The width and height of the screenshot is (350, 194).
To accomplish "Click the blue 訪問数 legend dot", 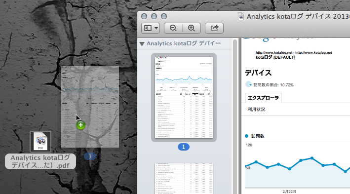I will (246, 136).
